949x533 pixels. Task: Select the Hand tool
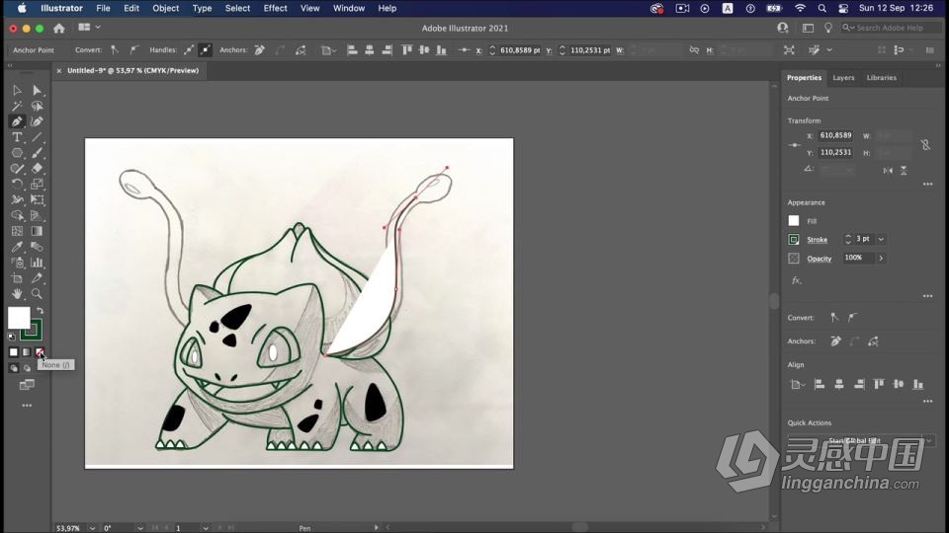(x=17, y=294)
